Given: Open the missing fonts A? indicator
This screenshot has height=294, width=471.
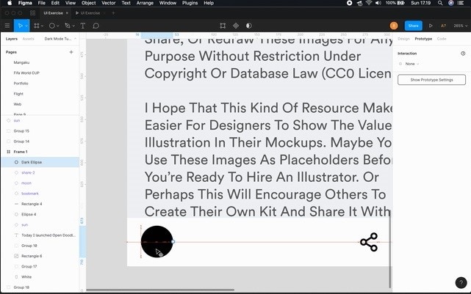Looking at the screenshot, I should click(x=443, y=26).
